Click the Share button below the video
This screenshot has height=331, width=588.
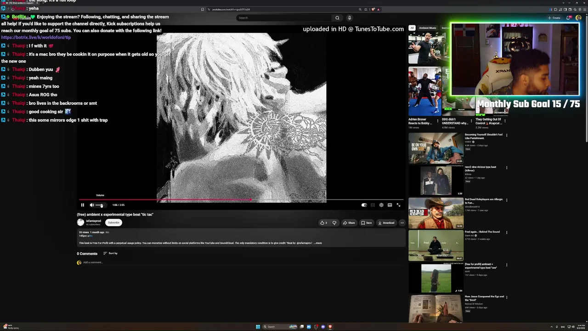tap(349, 223)
